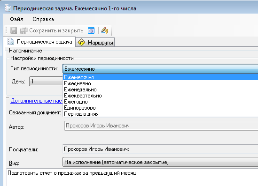Select Период в днях option
This screenshot has width=258, height=186.
pyautogui.click(x=160, y=114)
